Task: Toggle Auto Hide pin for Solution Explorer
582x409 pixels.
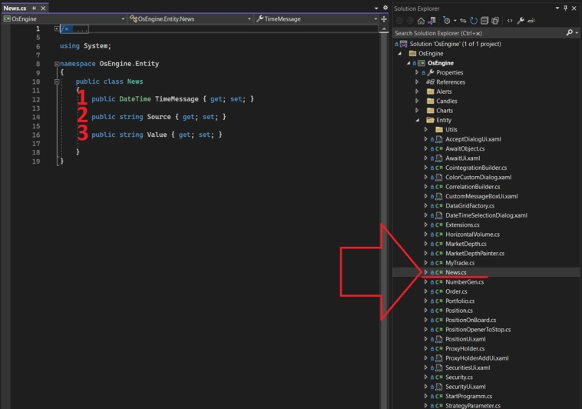Action: [x=566, y=8]
